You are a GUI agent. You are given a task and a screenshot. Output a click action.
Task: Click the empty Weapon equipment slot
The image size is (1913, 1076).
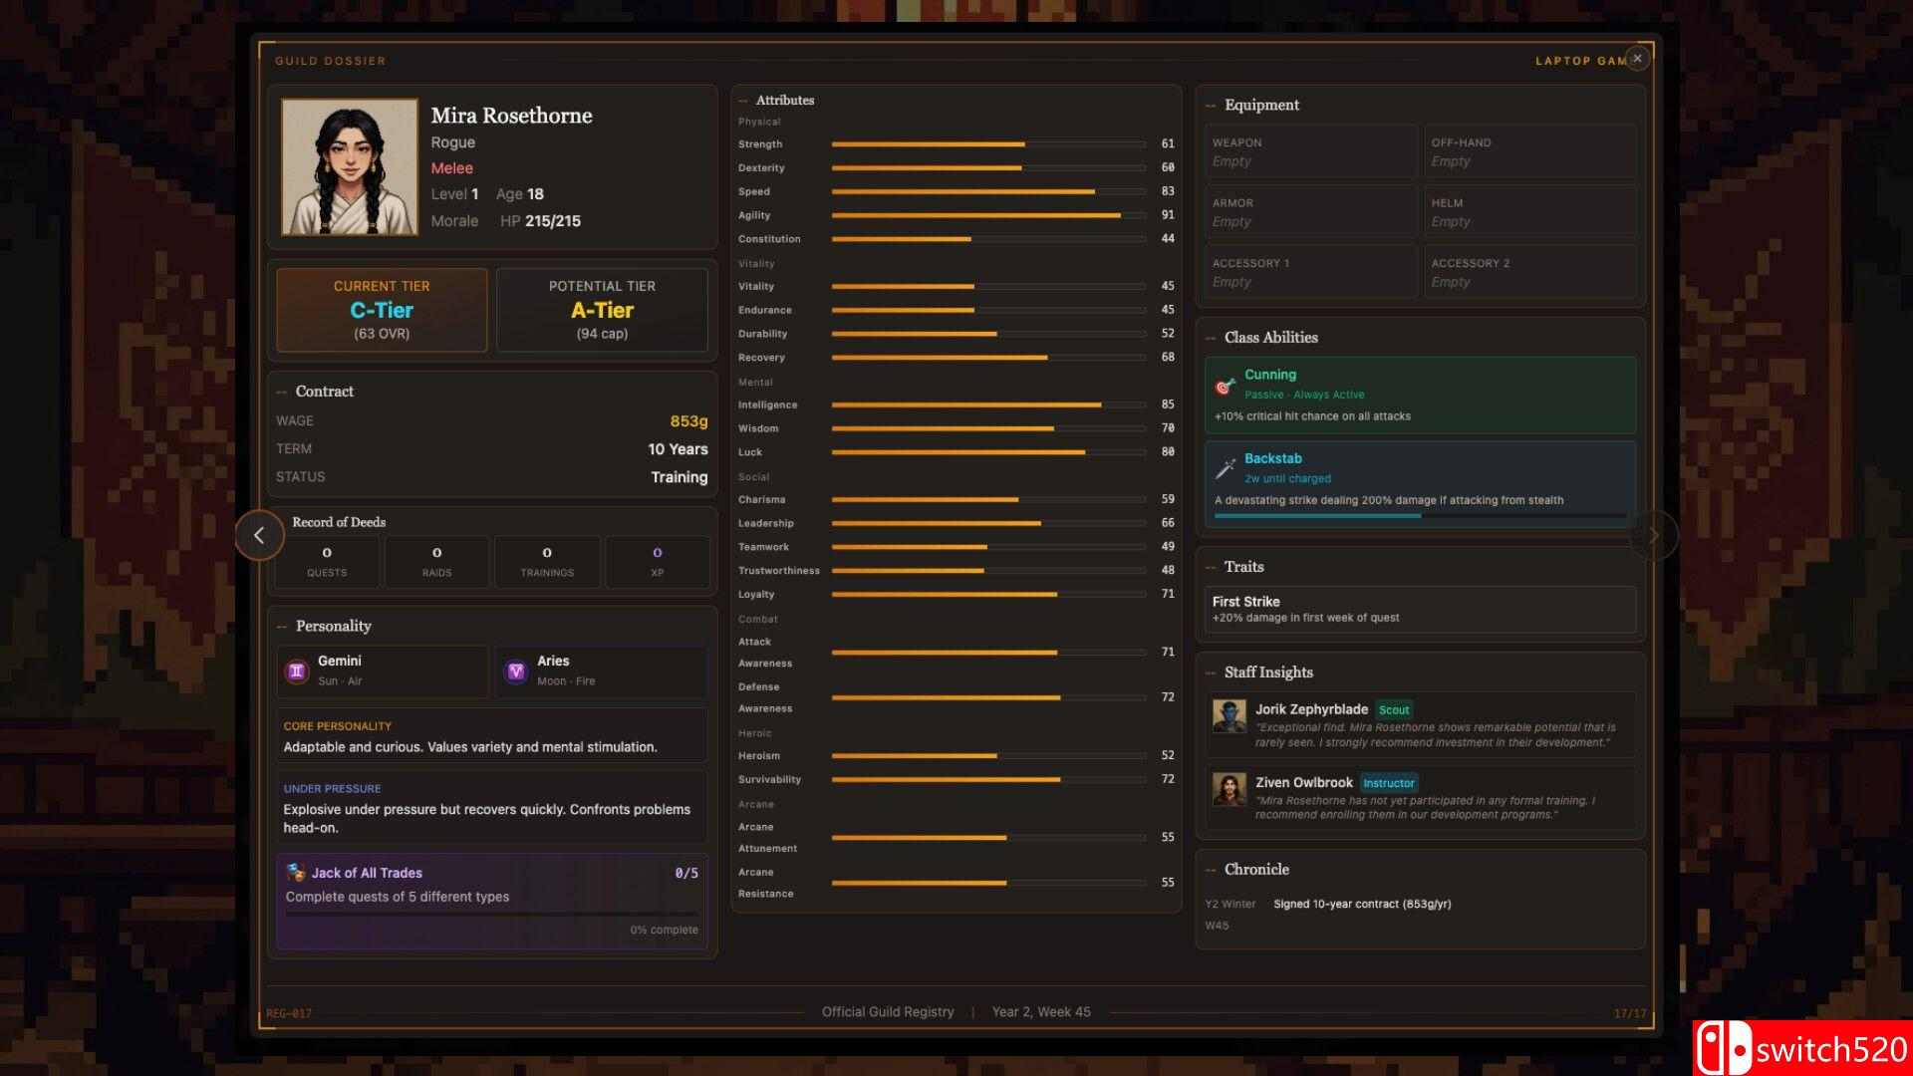click(1310, 151)
